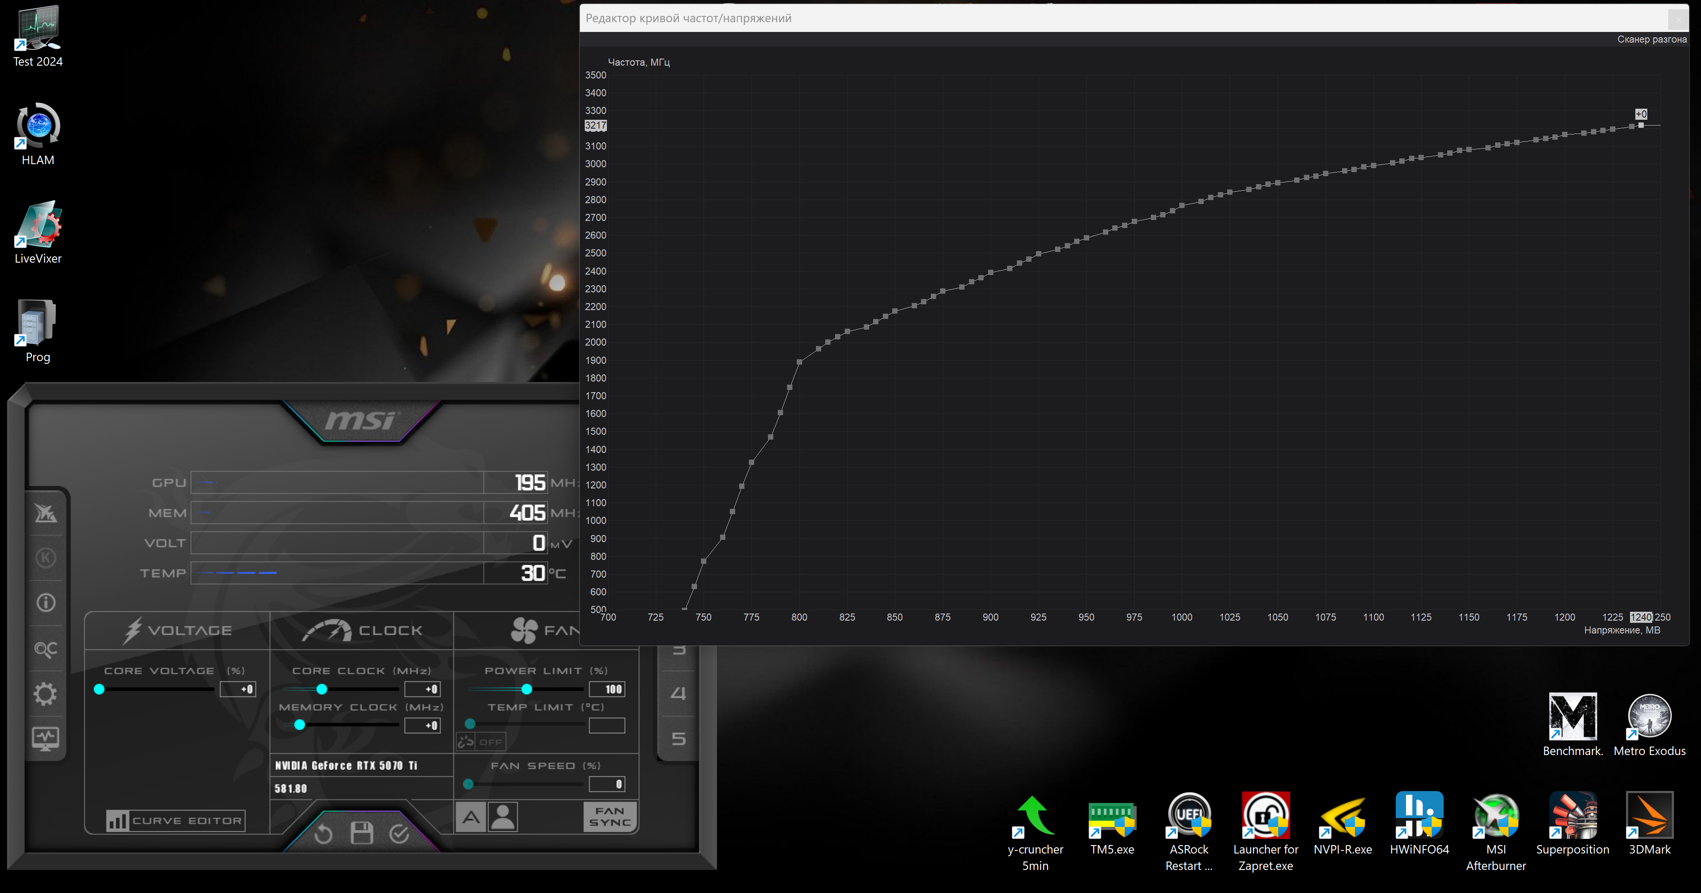
Task: Click the MSI dragon jet icon
Action: tap(46, 513)
